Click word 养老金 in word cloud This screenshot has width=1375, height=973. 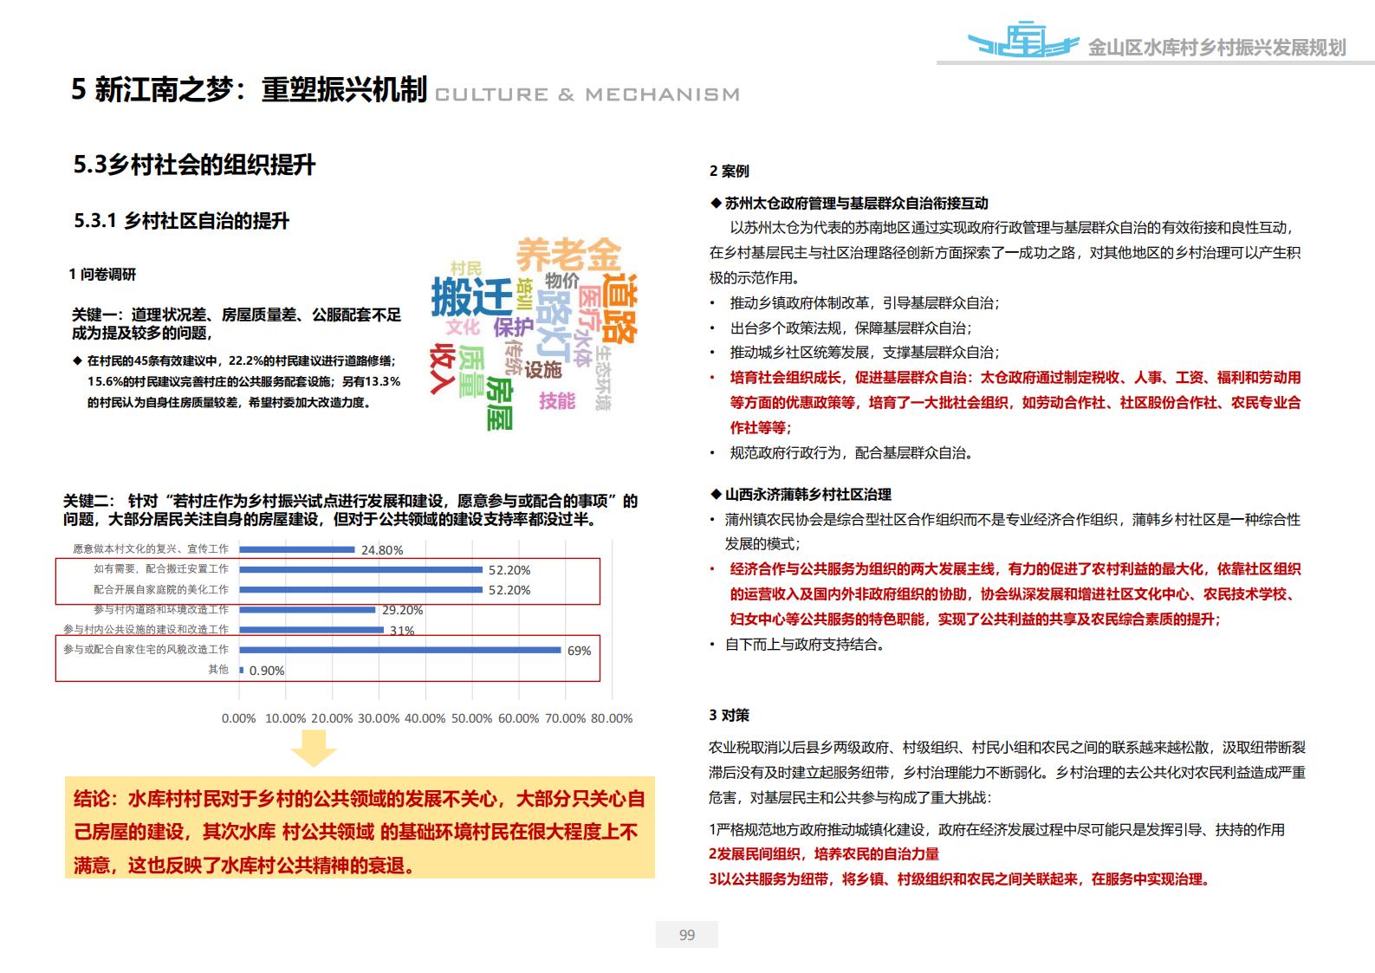point(569,256)
